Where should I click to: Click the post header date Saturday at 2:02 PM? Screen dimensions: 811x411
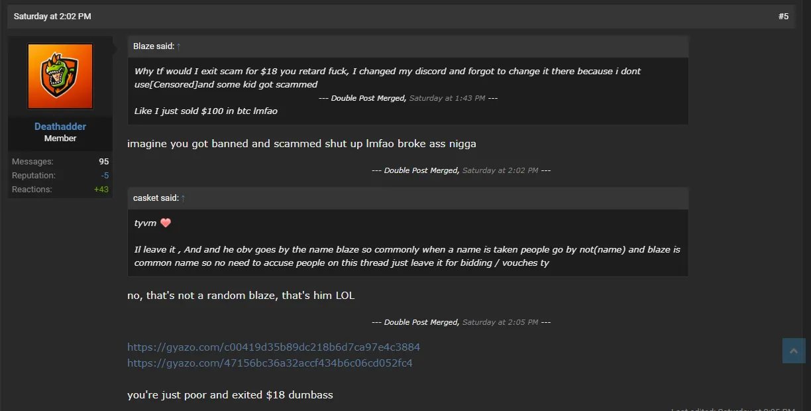coord(52,17)
